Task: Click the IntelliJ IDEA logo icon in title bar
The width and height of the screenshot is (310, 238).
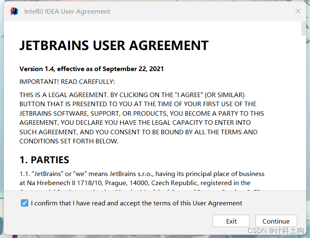Action: point(14,11)
